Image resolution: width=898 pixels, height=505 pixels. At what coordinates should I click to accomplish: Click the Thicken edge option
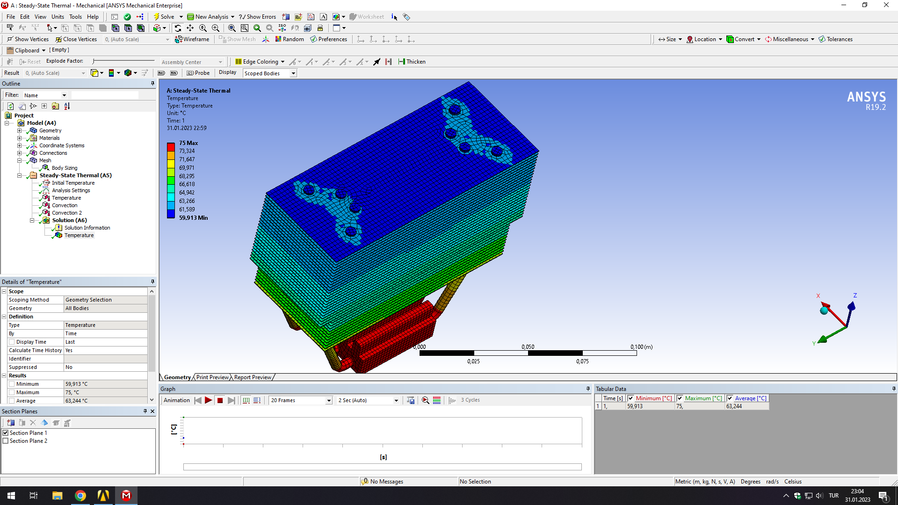(412, 62)
